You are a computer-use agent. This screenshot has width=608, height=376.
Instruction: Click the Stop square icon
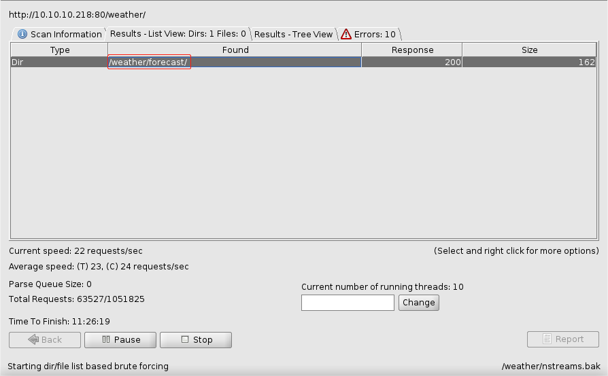pos(185,339)
